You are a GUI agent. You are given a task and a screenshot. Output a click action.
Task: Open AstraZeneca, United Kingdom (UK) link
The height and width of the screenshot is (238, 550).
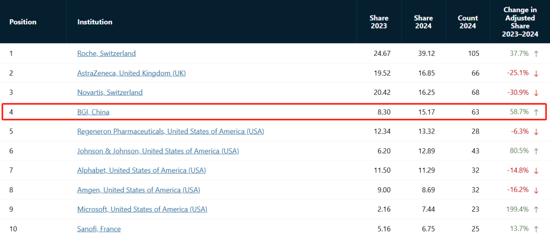[x=131, y=74]
